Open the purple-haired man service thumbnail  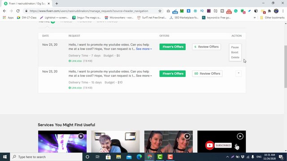(x=116, y=141)
